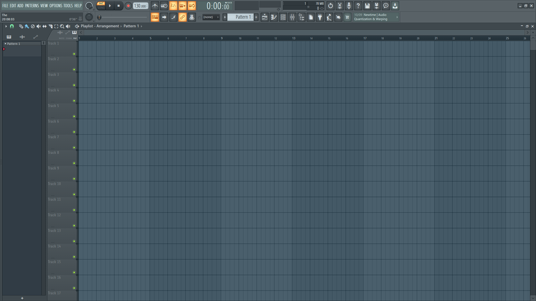
Task: Save new version of the project
Action: click(x=377, y=6)
